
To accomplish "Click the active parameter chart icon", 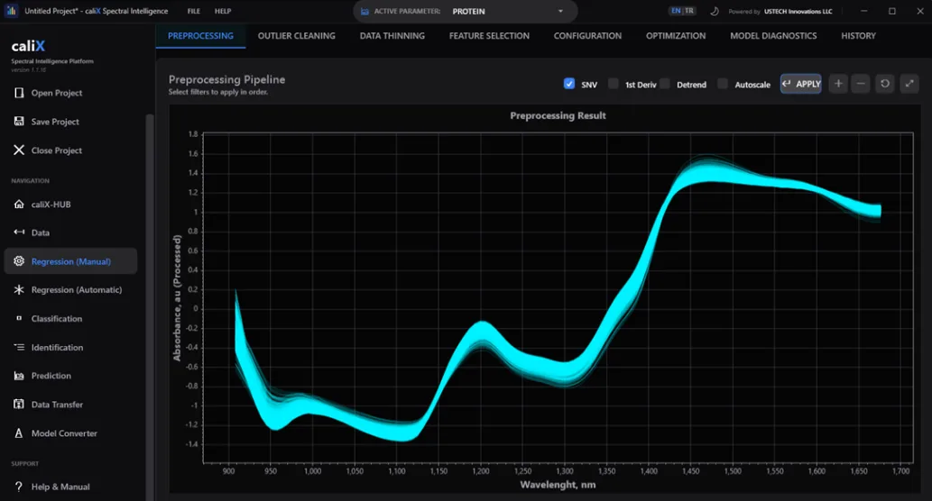I will 365,12.
